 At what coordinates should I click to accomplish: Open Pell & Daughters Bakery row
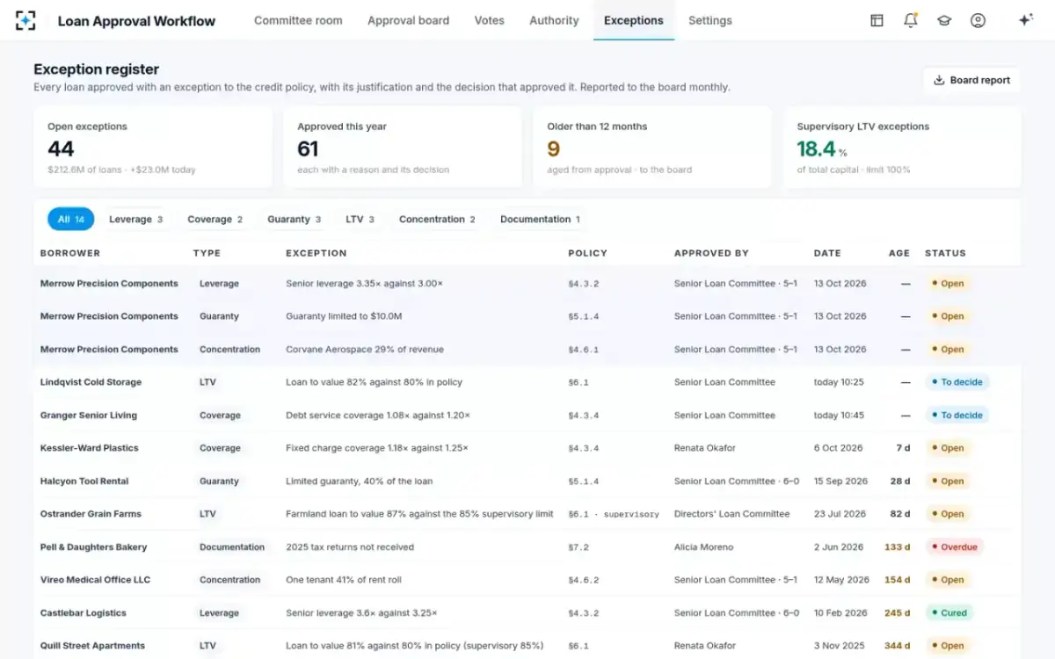pyautogui.click(x=527, y=547)
